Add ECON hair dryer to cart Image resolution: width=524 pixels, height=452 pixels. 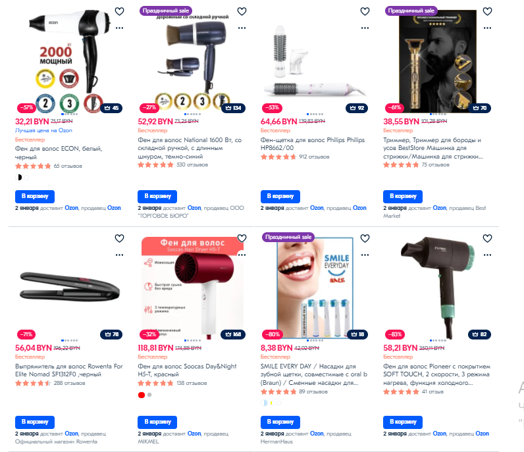click(35, 197)
